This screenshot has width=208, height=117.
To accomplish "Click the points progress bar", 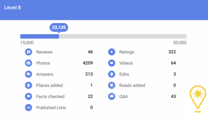I will pyautogui.click(x=103, y=36).
